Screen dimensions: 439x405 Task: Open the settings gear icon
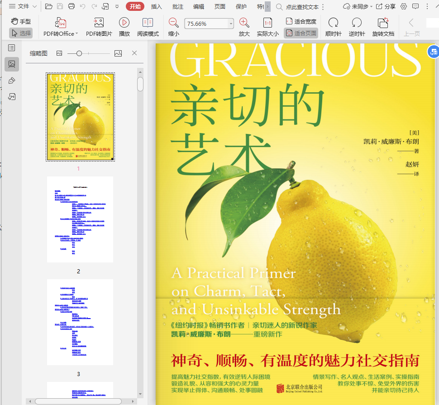coord(403,6)
